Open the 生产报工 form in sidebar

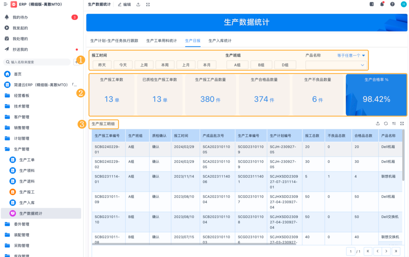click(27, 192)
